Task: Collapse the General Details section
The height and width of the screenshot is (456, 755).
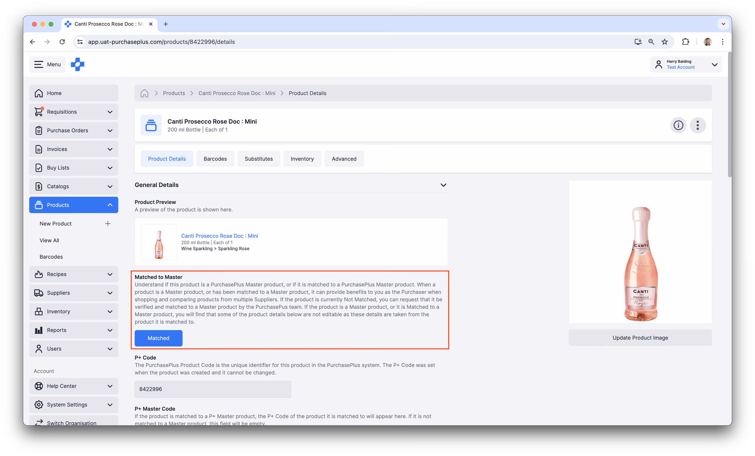Action: (443, 185)
